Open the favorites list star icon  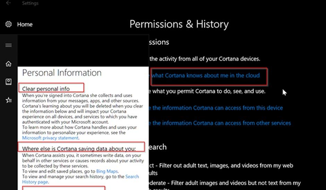tap(9, 100)
